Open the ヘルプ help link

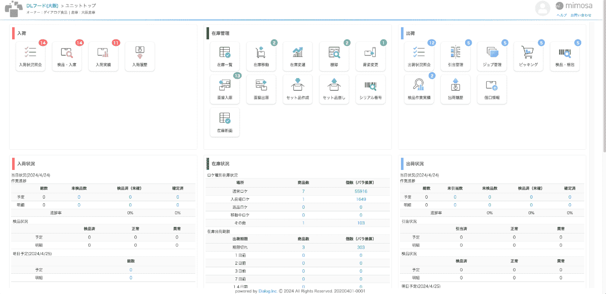[562, 16]
